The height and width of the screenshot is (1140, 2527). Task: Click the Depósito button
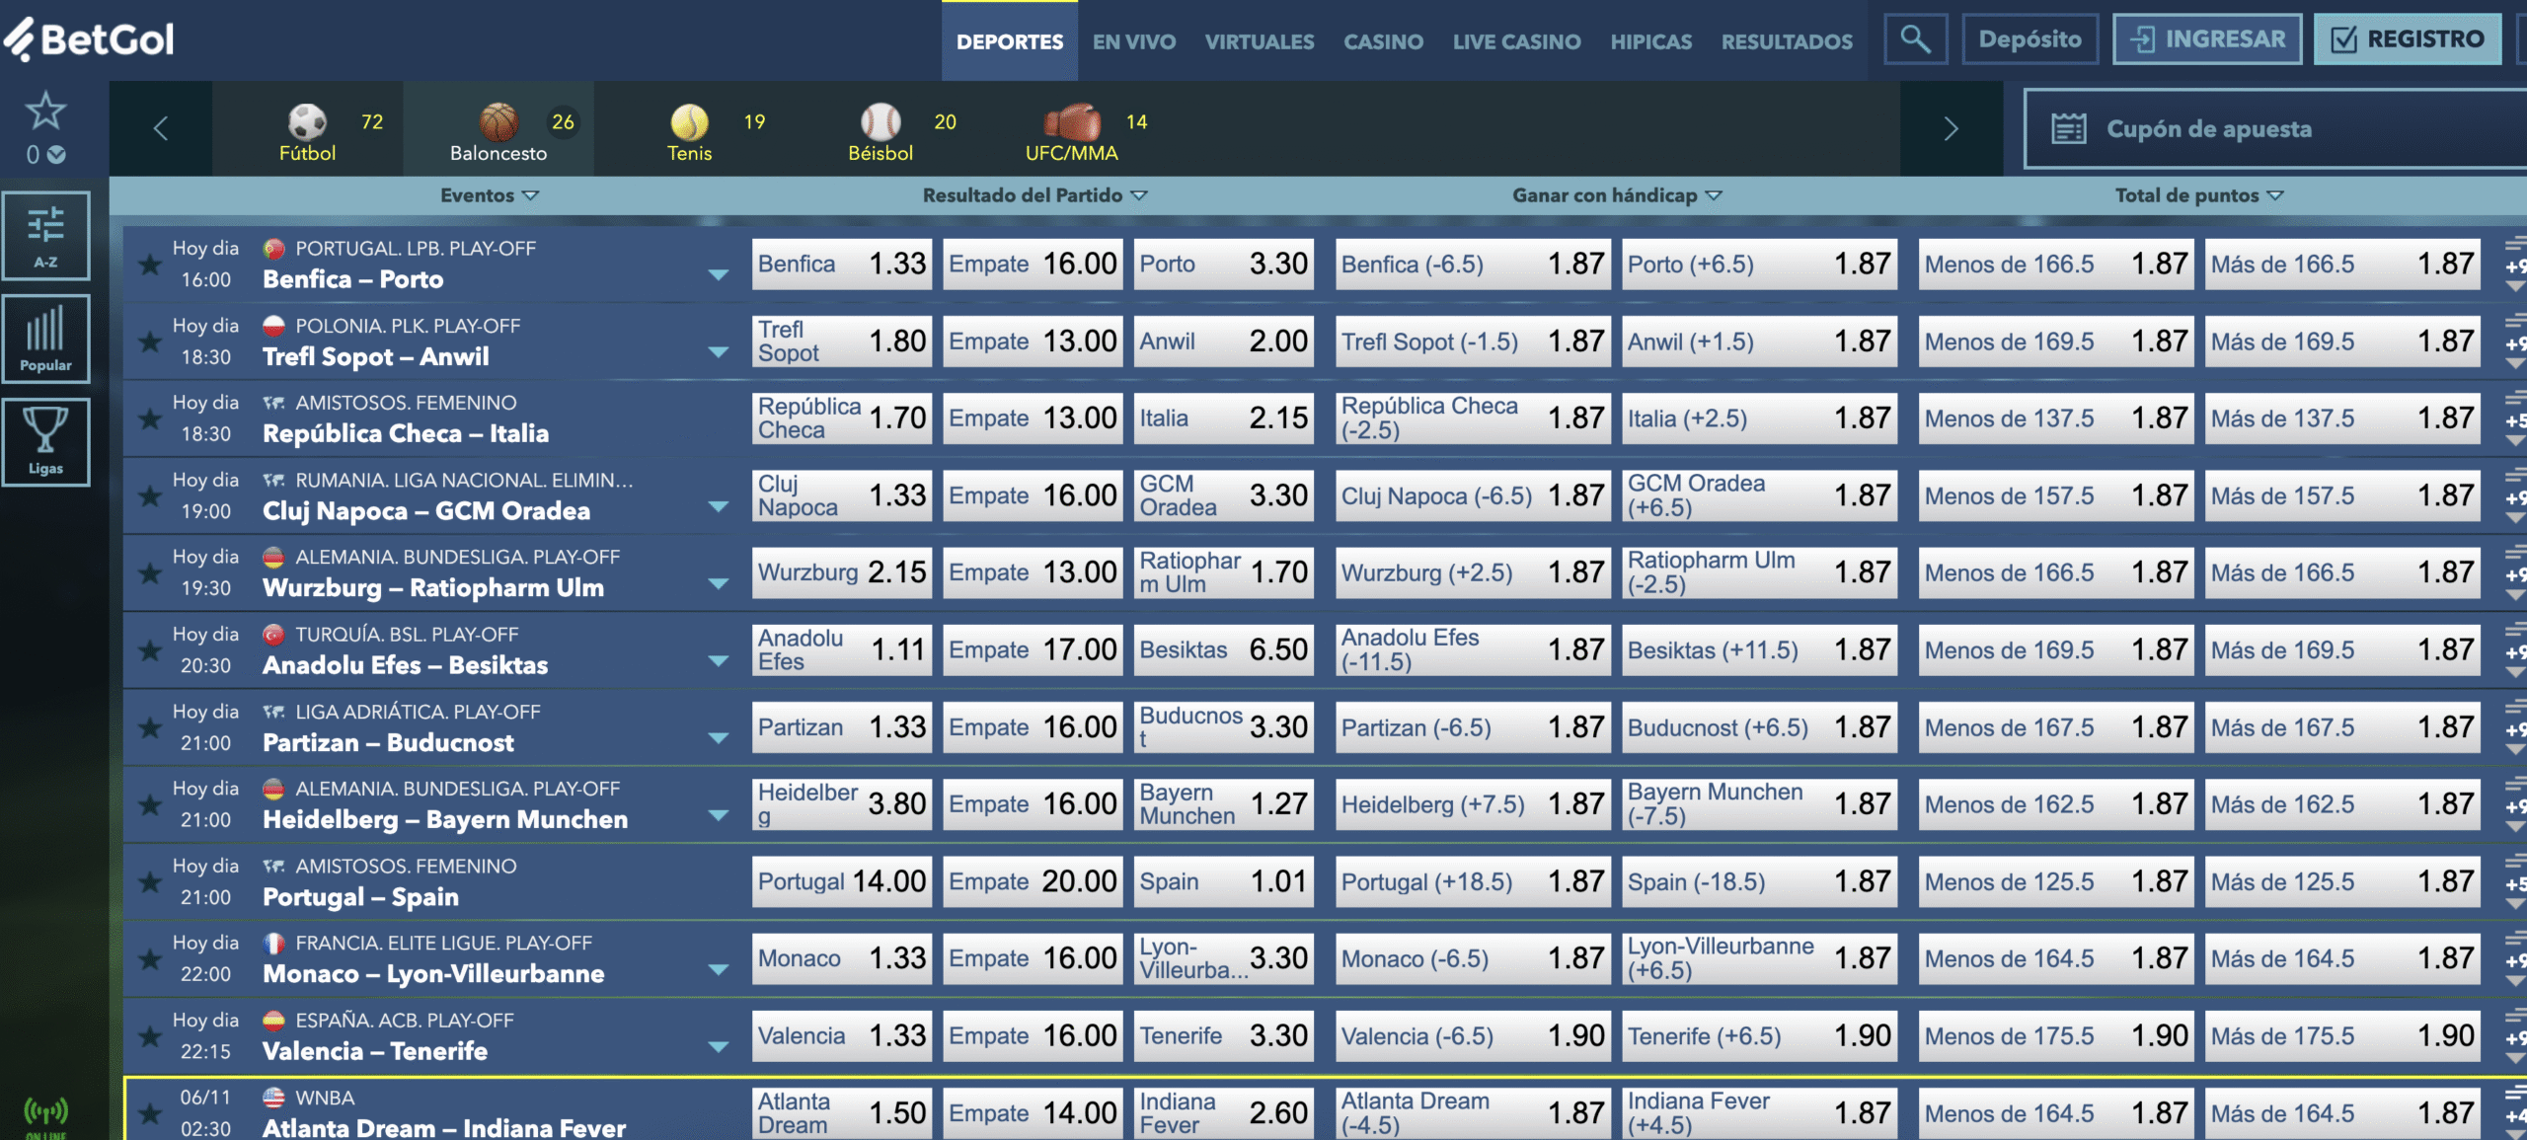(x=2029, y=39)
